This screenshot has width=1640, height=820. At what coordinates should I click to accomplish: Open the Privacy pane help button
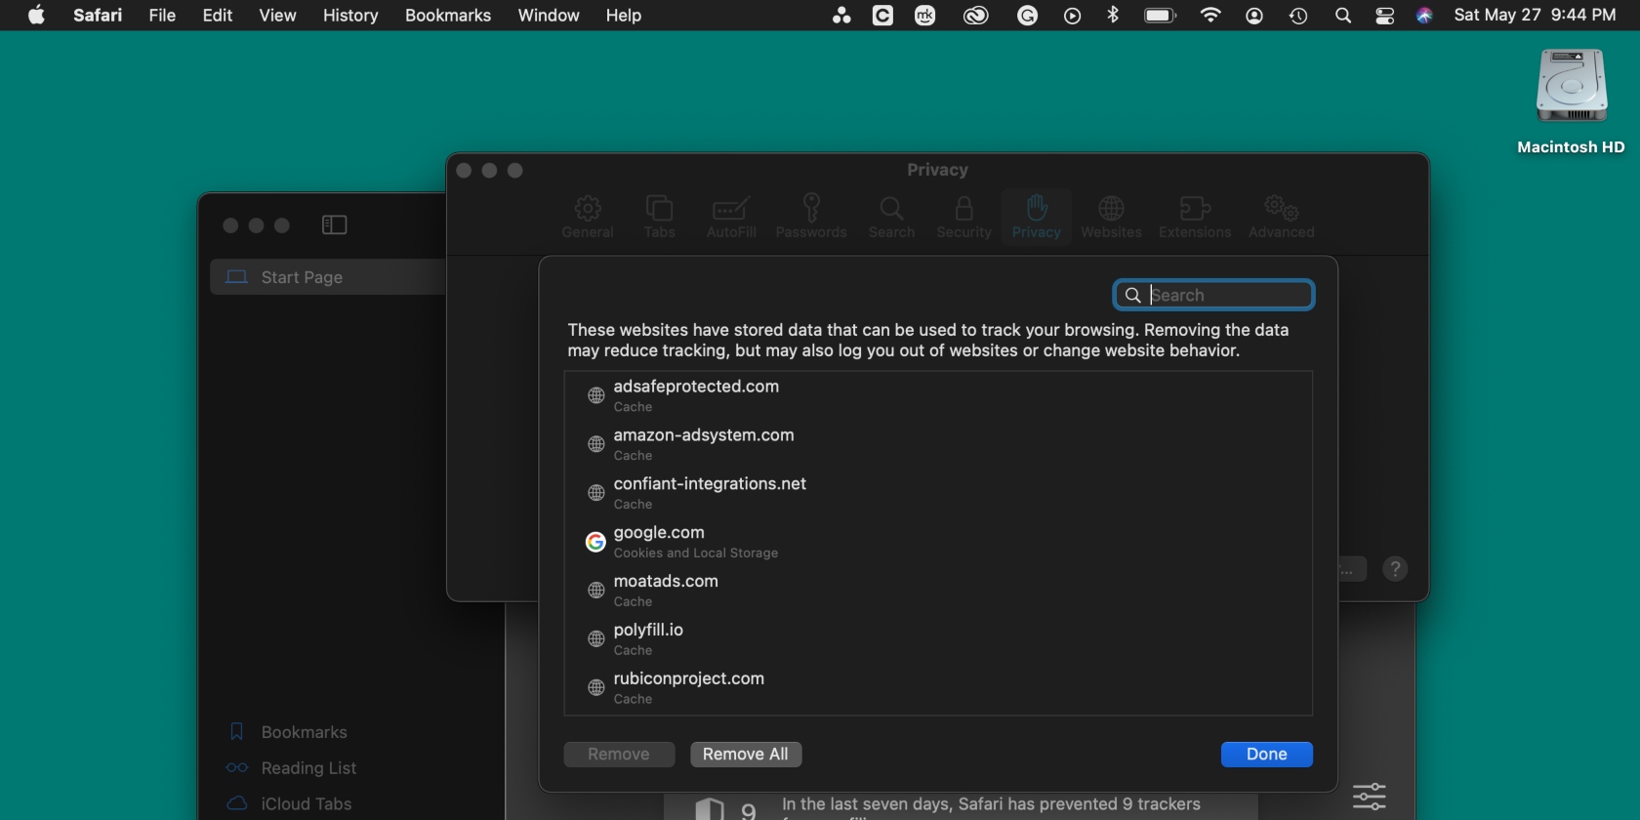[x=1395, y=569]
